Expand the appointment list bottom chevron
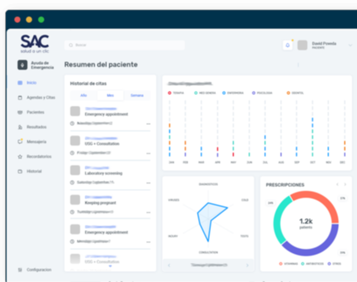The height and width of the screenshot is (282, 357). coord(110,266)
